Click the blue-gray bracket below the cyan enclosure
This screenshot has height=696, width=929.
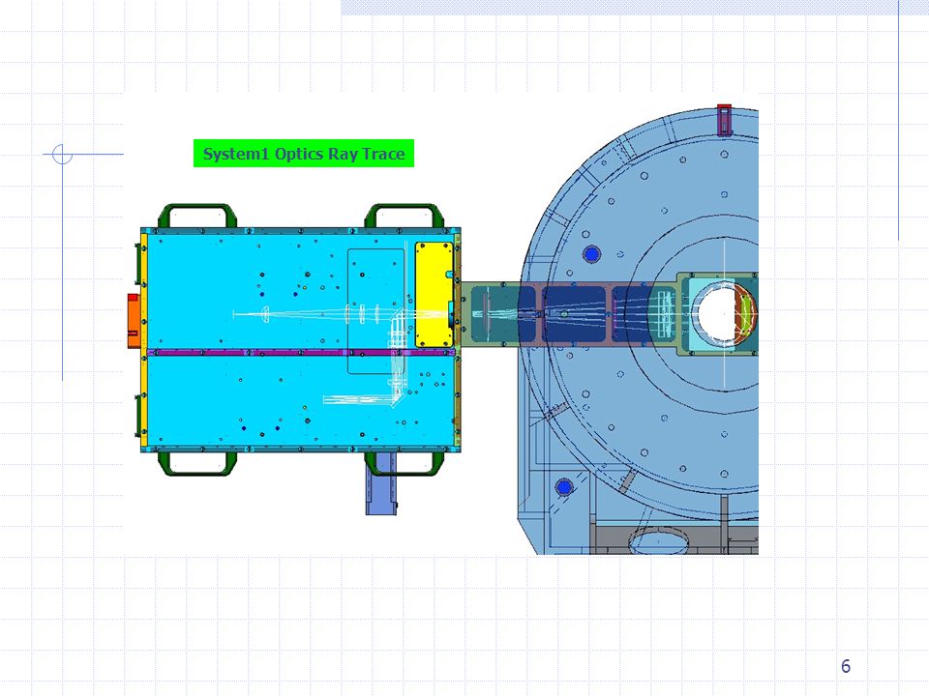pyautogui.click(x=381, y=484)
